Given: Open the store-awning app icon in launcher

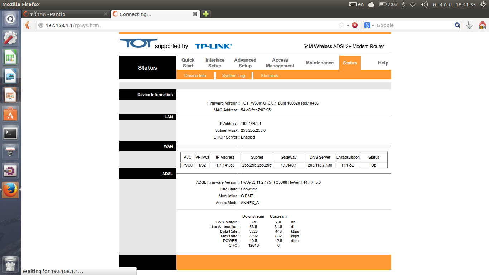Looking at the screenshot, I should tap(10, 152).
